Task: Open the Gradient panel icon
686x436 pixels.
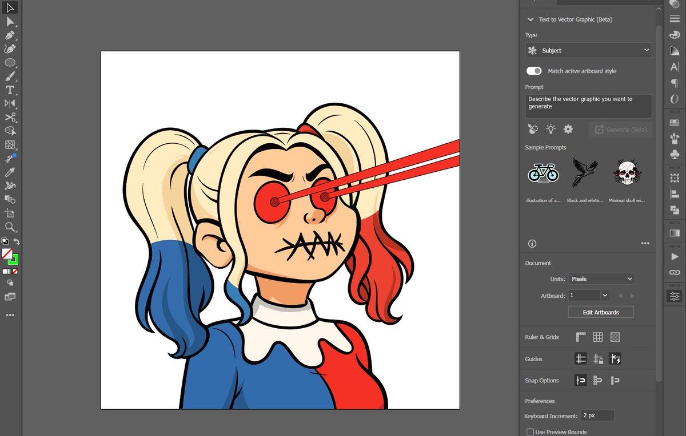Action: [675, 233]
